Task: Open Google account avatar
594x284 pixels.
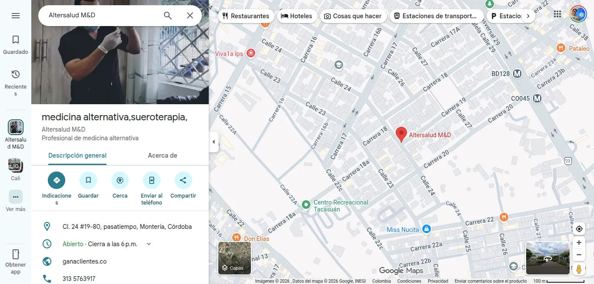Action: pos(578,14)
